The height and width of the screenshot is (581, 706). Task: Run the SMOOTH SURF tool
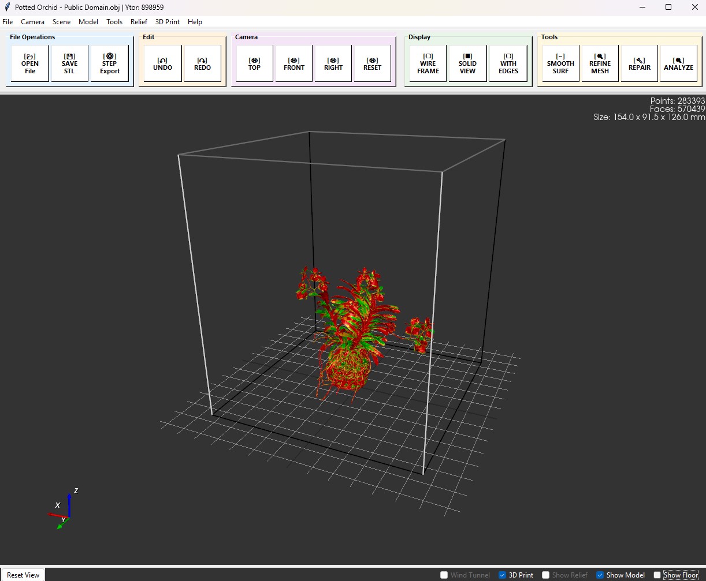click(560, 63)
